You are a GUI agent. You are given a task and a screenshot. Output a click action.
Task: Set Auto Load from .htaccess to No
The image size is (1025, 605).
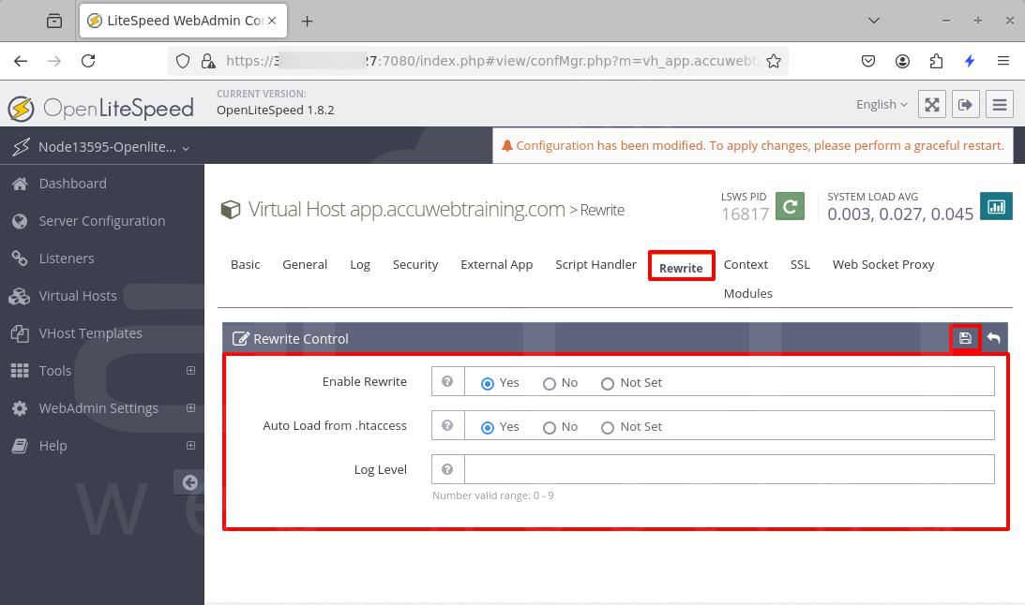(550, 427)
